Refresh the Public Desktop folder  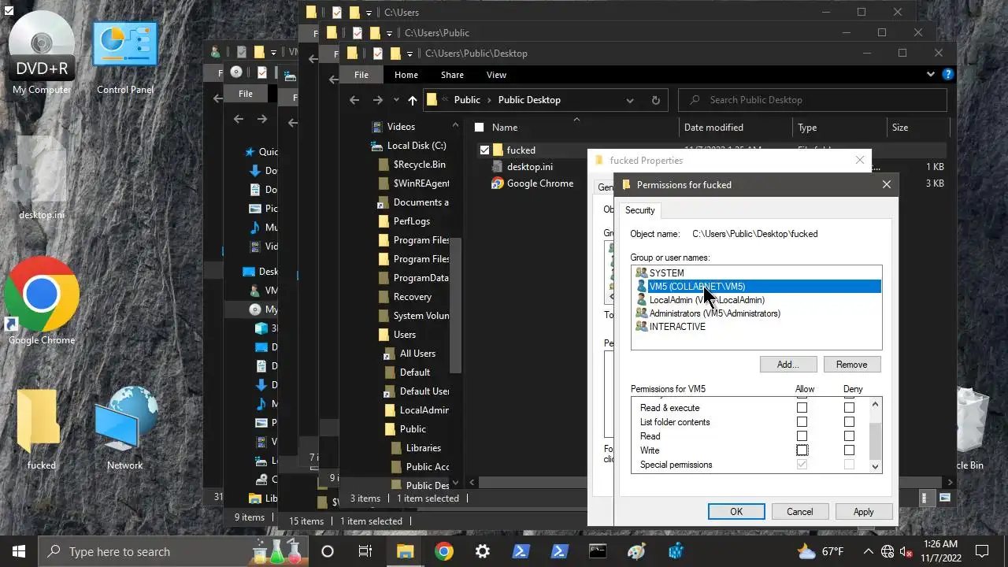[x=655, y=100]
